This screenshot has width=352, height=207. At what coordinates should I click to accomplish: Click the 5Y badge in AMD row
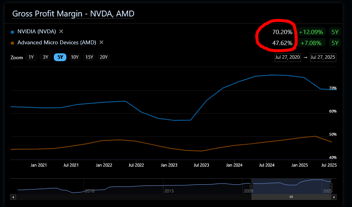pyautogui.click(x=335, y=43)
